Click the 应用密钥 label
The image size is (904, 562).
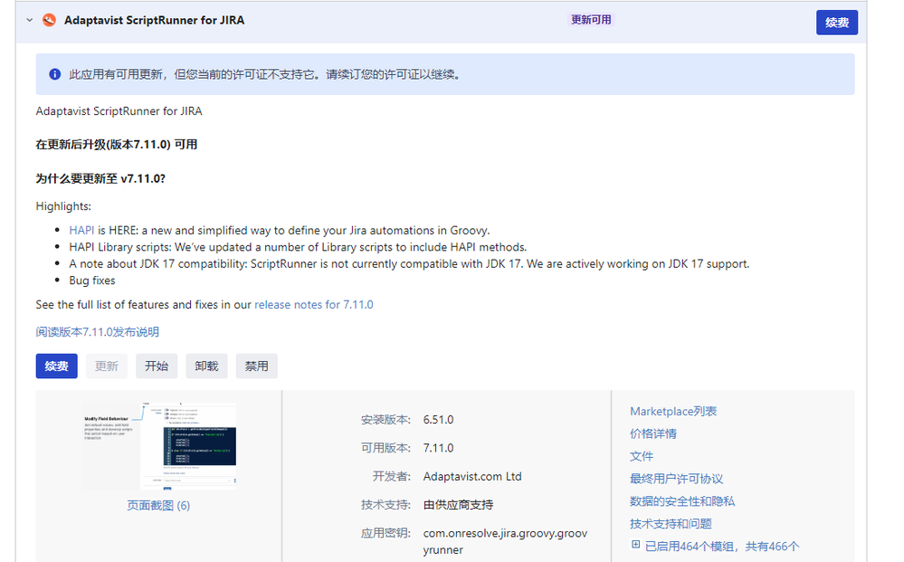pyautogui.click(x=385, y=533)
